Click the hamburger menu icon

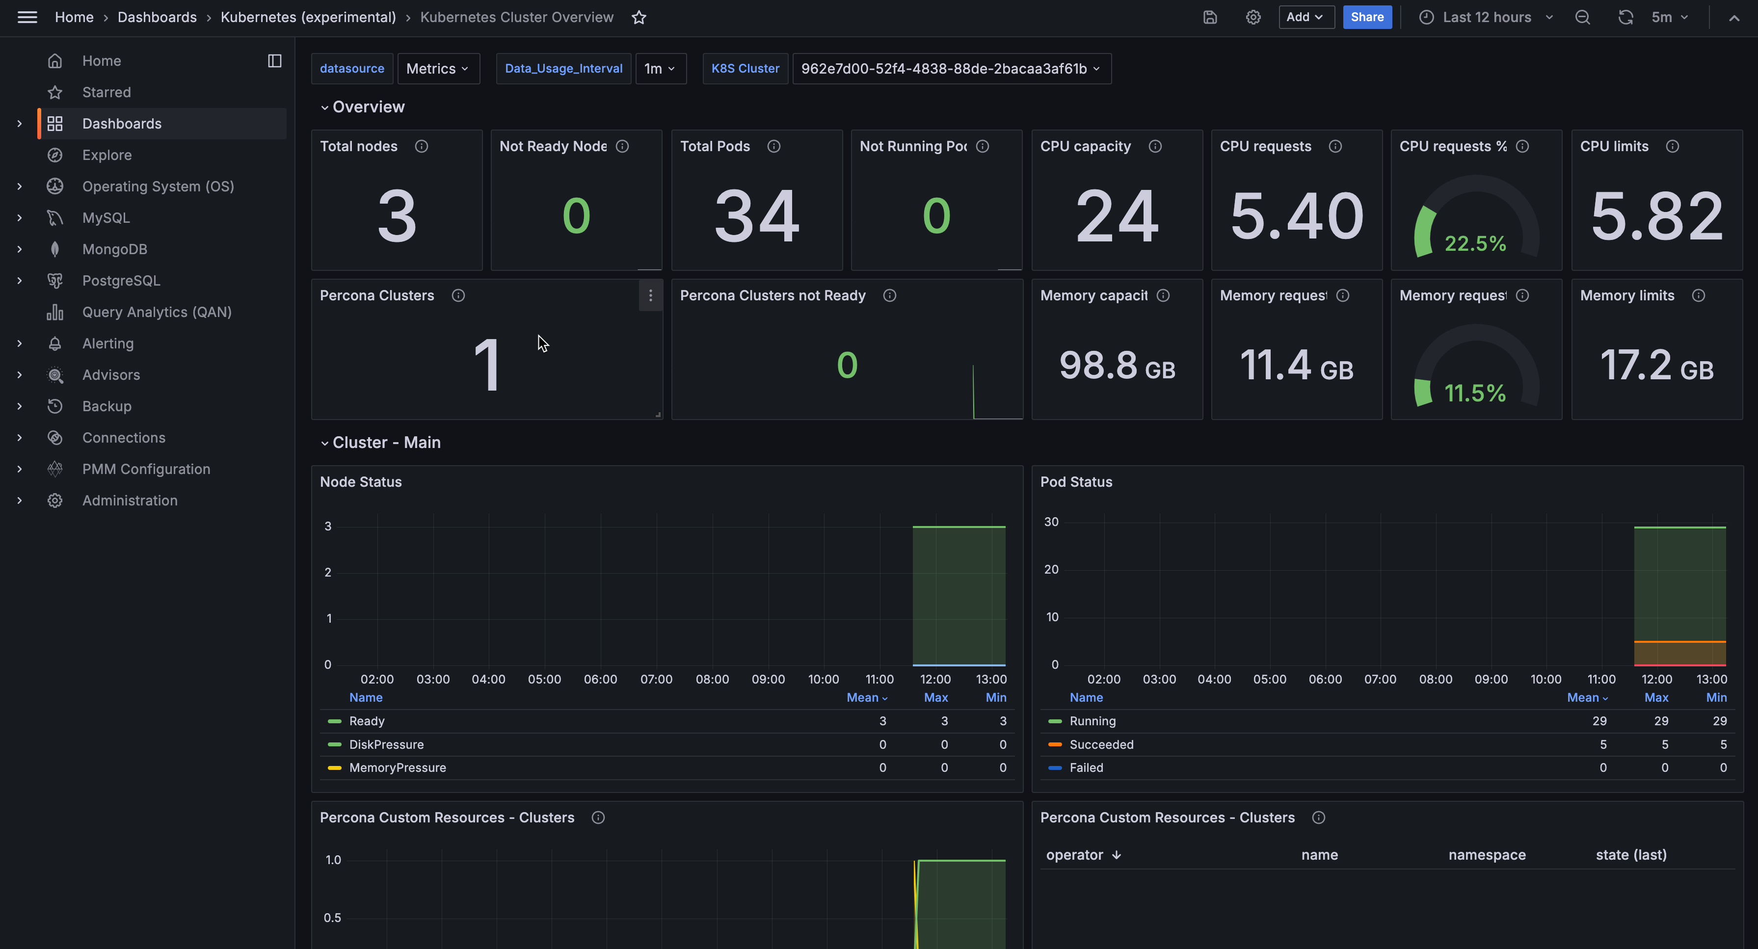point(27,18)
